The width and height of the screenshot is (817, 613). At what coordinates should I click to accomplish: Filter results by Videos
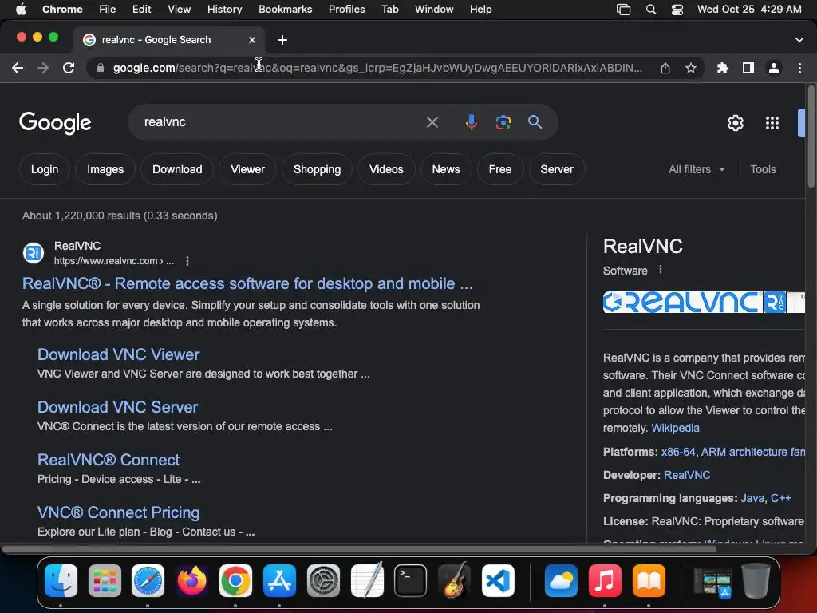[386, 169]
